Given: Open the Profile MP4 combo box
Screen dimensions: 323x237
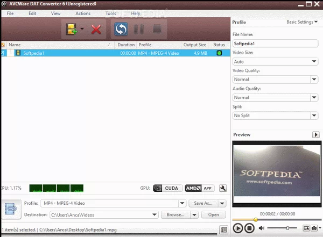Looking at the screenshot, I should click(x=113, y=203).
